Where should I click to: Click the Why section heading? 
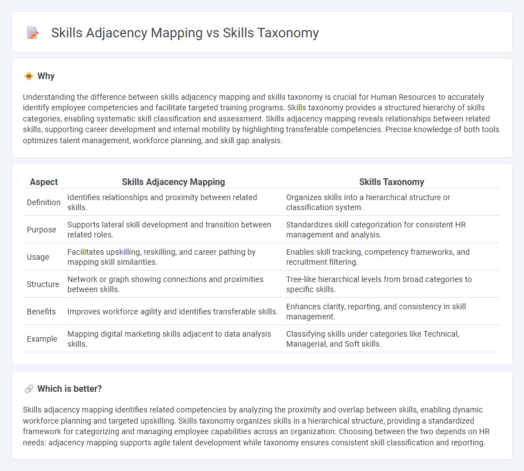point(46,76)
